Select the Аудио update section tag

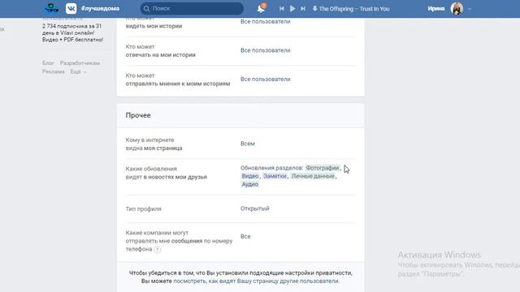pos(249,184)
